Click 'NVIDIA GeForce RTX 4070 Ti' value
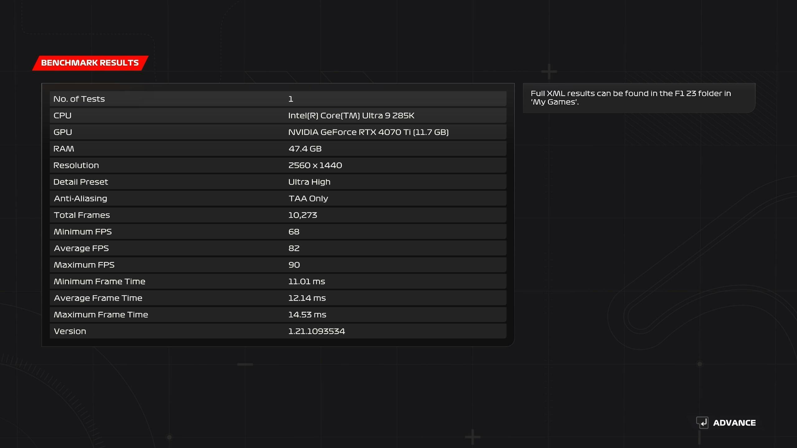797x448 pixels. tap(368, 132)
